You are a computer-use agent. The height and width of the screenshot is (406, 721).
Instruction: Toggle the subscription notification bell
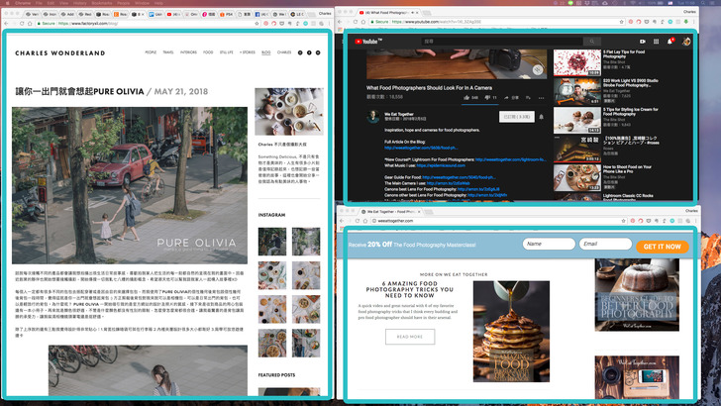tap(542, 117)
